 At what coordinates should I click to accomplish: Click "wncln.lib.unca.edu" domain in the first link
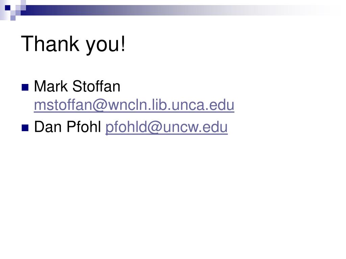pyautogui.click(x=171, y=105)
